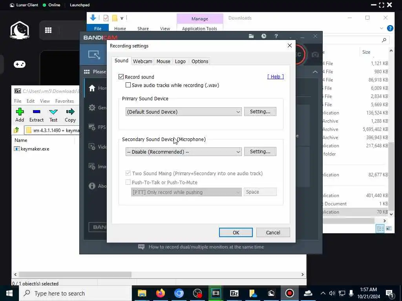Switch to the Logo tab
The image size is (402, 301).
[180, 62]
